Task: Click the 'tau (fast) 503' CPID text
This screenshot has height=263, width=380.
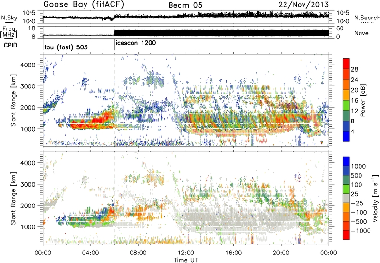Action: [x=66, y=47]
